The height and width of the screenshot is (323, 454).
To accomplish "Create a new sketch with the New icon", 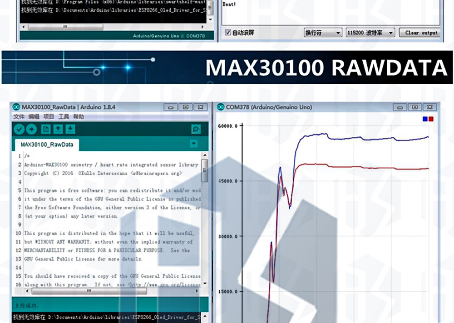I will 46,129.
